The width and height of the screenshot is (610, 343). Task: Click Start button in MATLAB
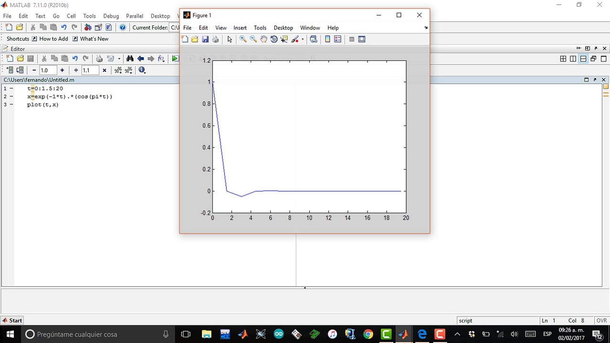pos(12,321)
